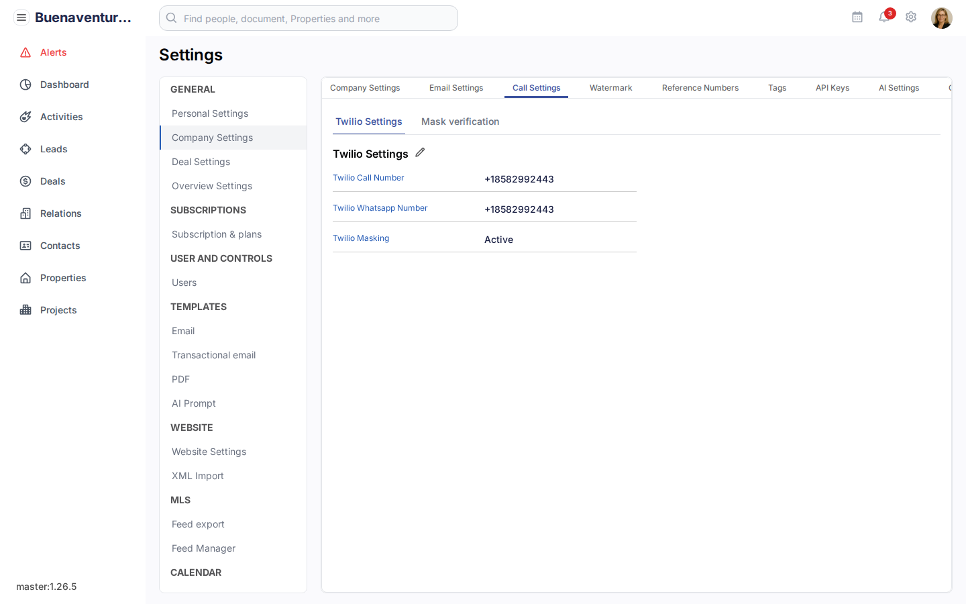Click the Contacts card icon
The image size is (966, 604).
[x=25, y=246]
